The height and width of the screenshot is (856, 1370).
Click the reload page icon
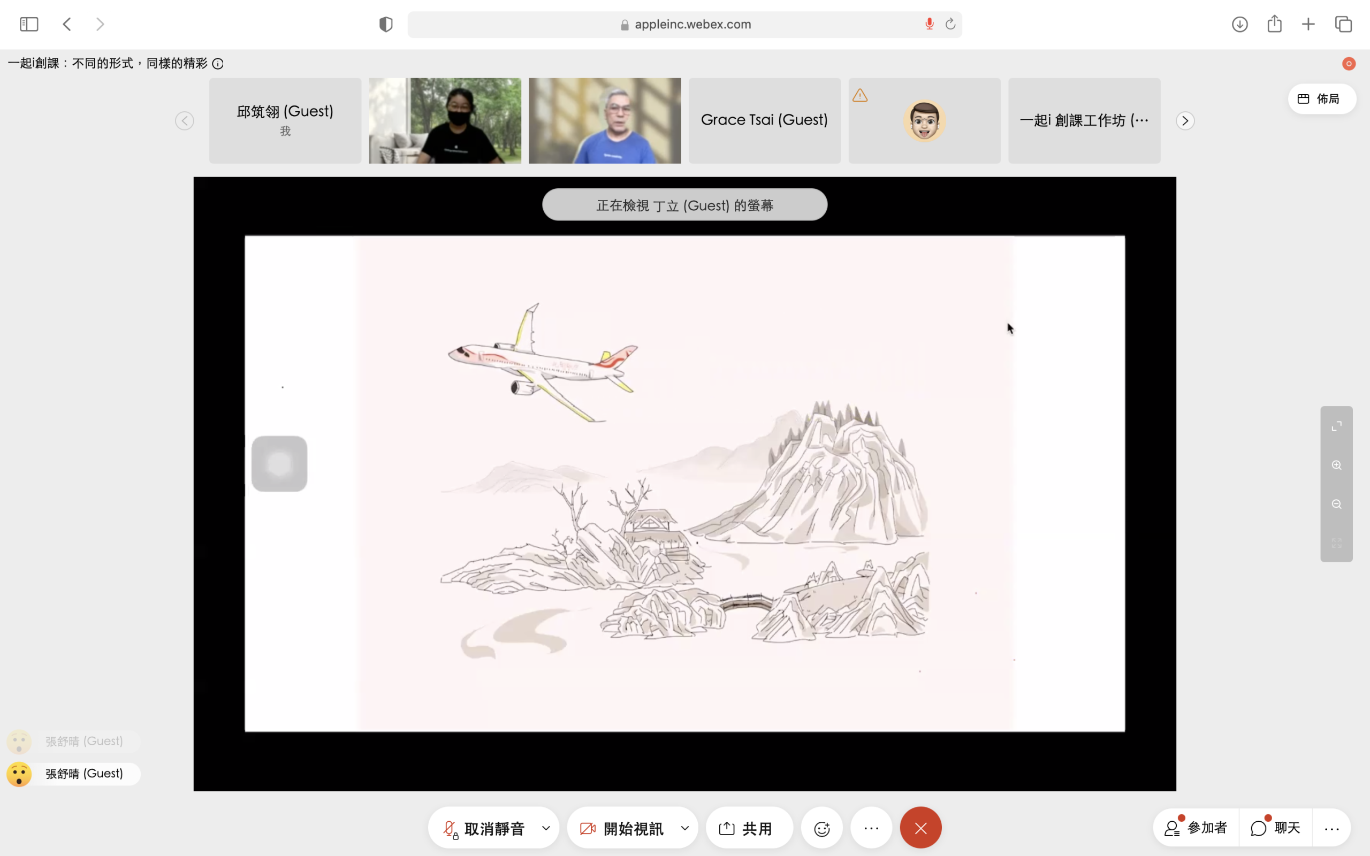coord(950,25)
